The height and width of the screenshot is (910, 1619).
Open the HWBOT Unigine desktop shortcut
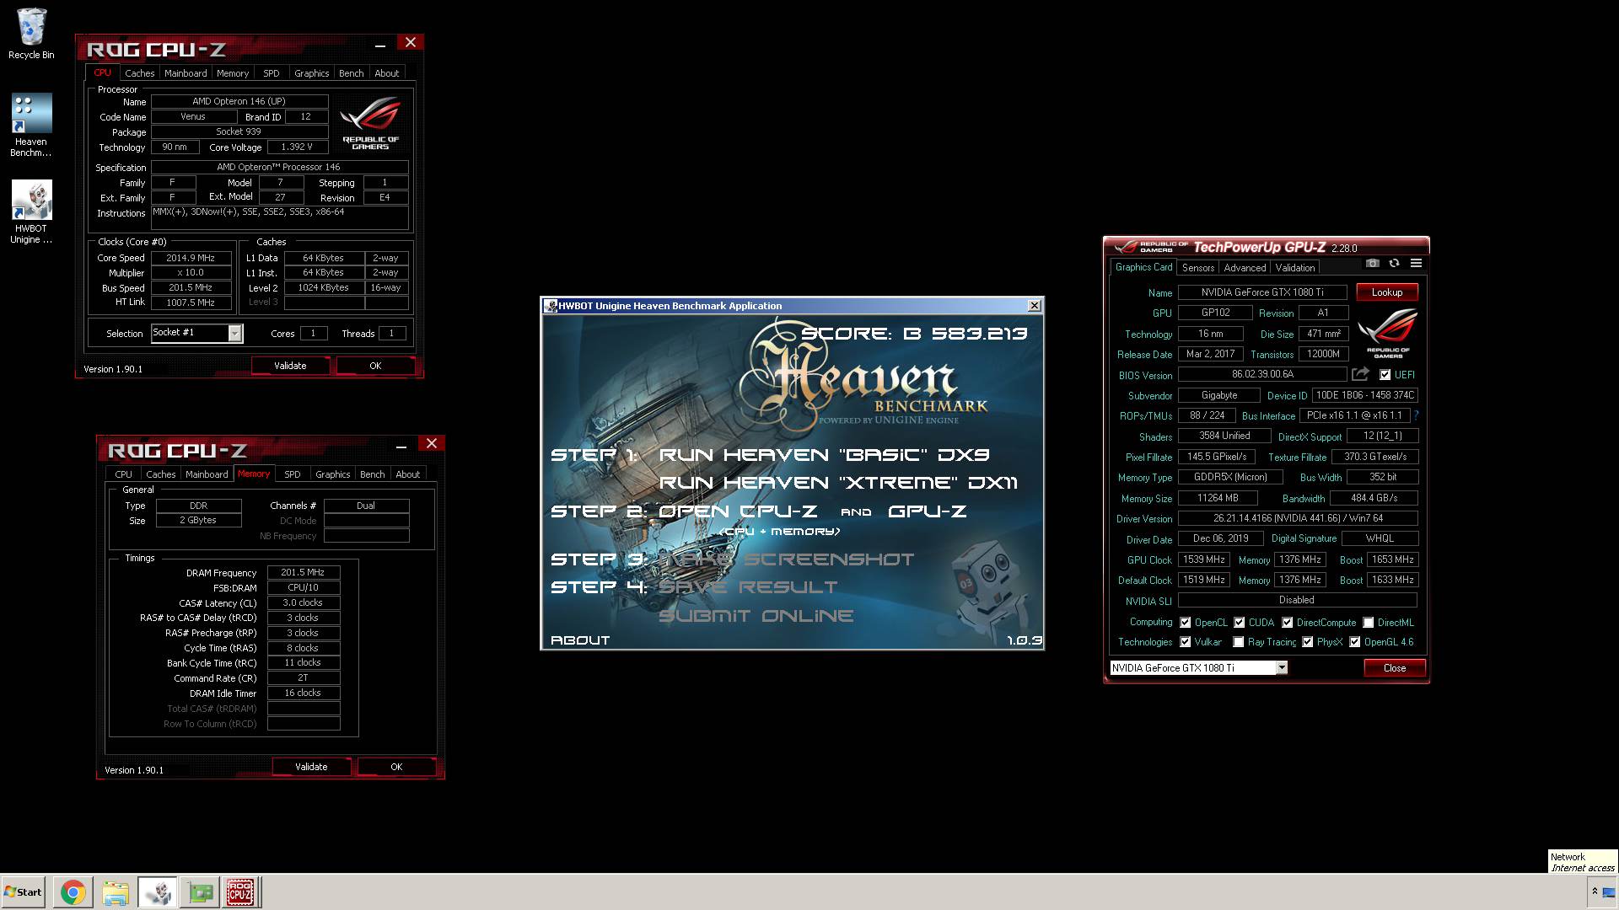pos(31,212)
